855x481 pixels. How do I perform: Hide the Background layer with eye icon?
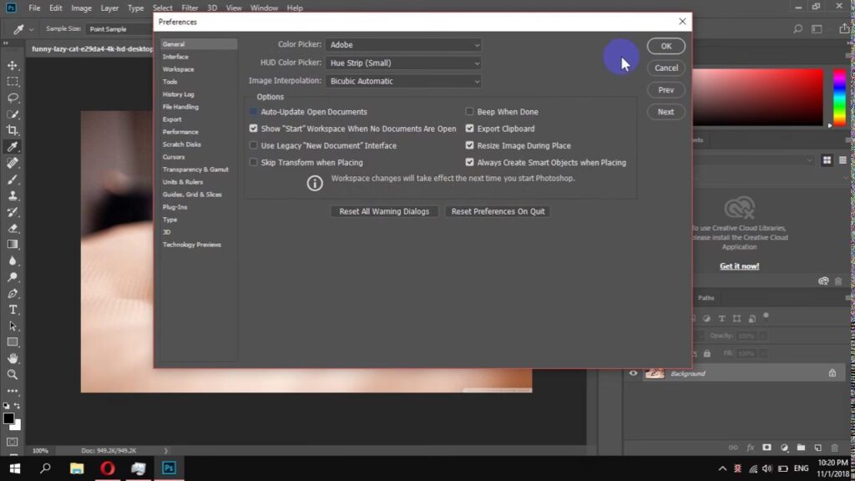[x=633, y=373]
